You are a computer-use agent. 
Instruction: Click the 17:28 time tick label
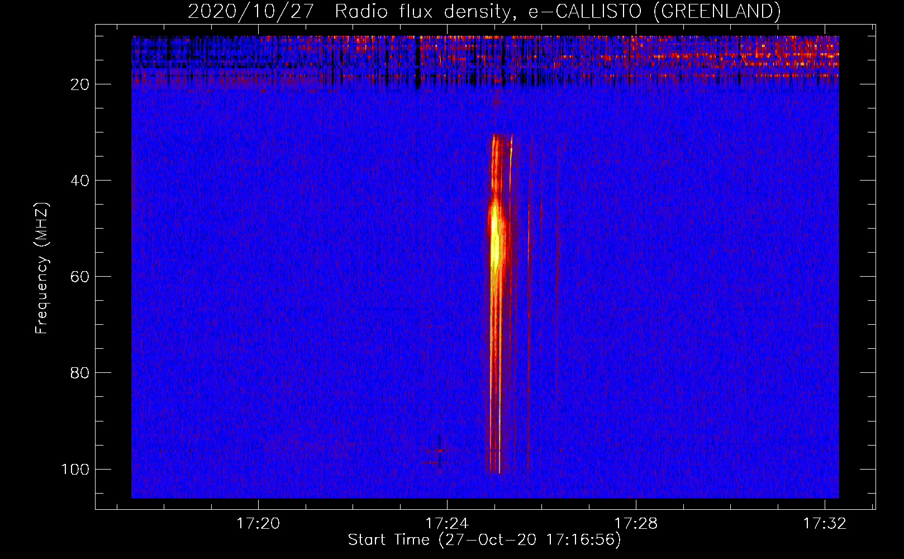[636, 523]
